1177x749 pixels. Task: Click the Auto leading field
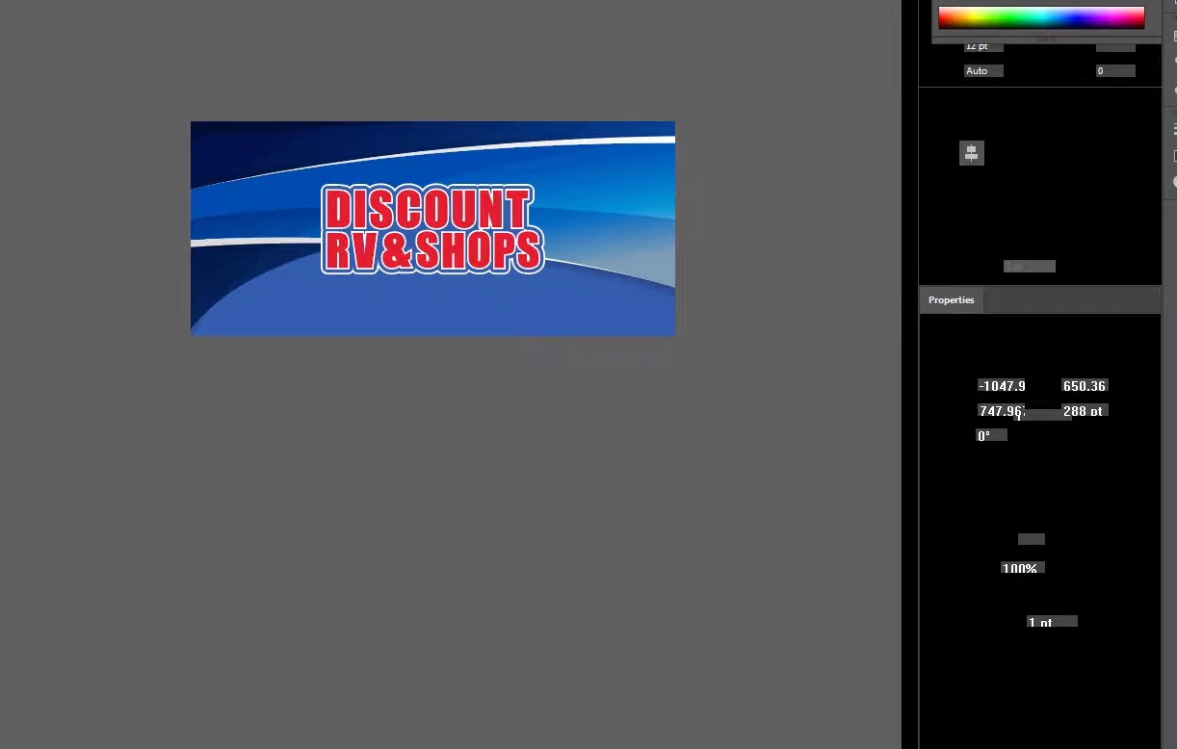point(983,71)
